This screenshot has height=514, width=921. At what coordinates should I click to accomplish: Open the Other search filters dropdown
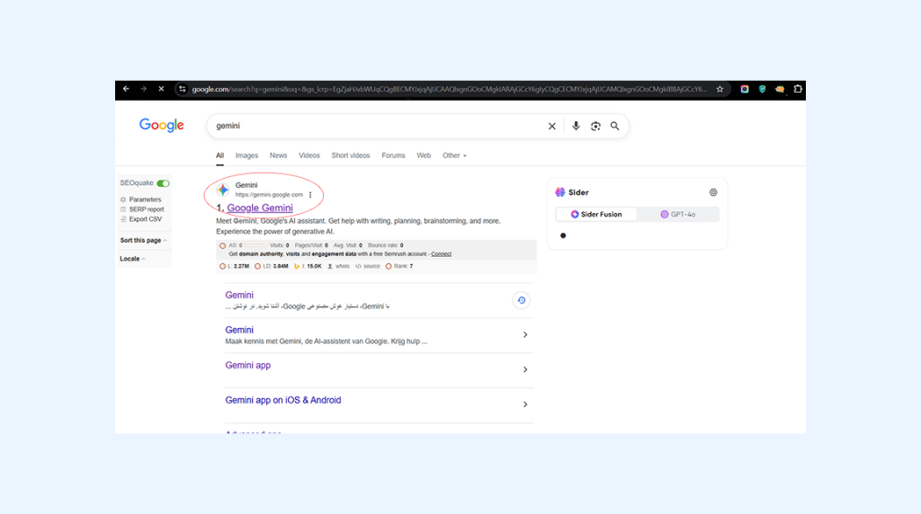[454, 155]
